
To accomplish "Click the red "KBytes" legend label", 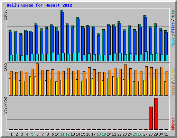I will click(173, 124).
